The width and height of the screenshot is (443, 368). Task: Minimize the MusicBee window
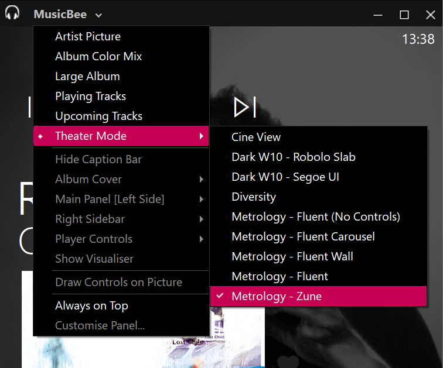(378, 15)
